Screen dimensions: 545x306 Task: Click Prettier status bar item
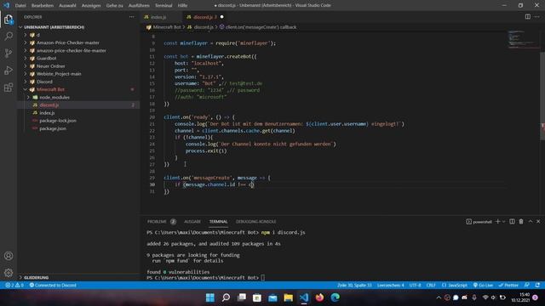tap(508, 286)
